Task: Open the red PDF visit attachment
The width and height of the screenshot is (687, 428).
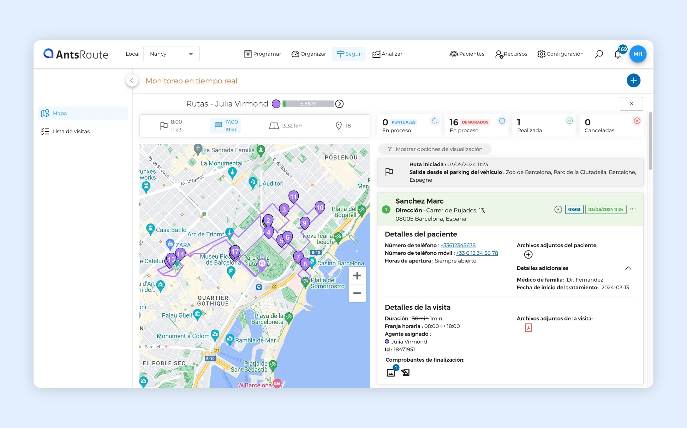Action: (528, 328)
